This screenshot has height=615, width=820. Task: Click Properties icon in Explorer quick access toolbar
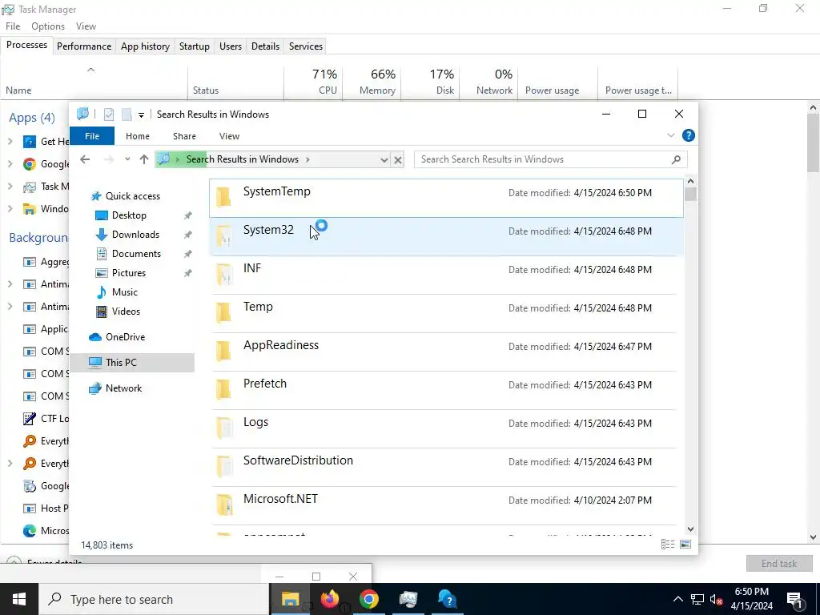(x=109, y=114)
